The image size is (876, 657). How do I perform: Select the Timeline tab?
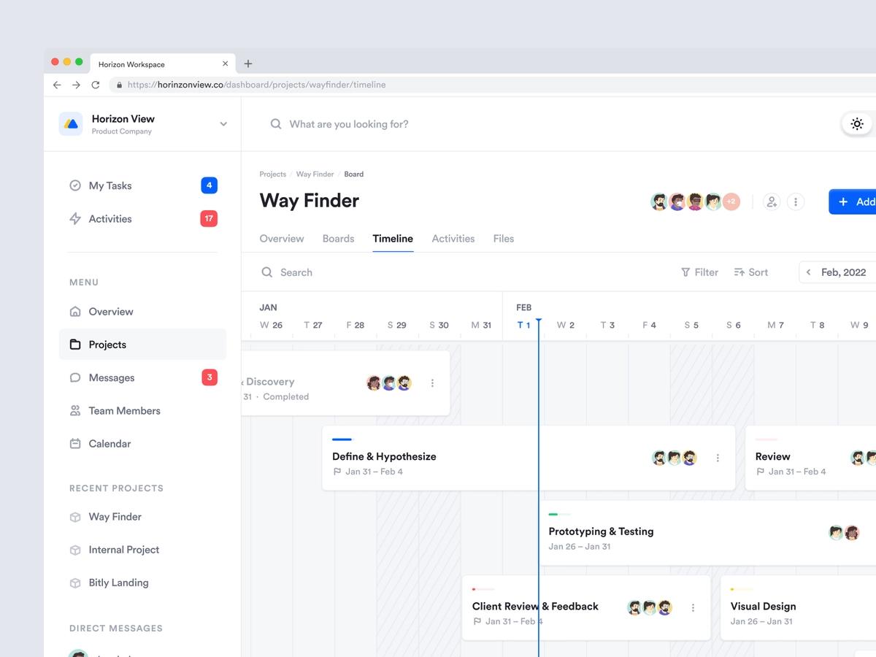[393, 239]
